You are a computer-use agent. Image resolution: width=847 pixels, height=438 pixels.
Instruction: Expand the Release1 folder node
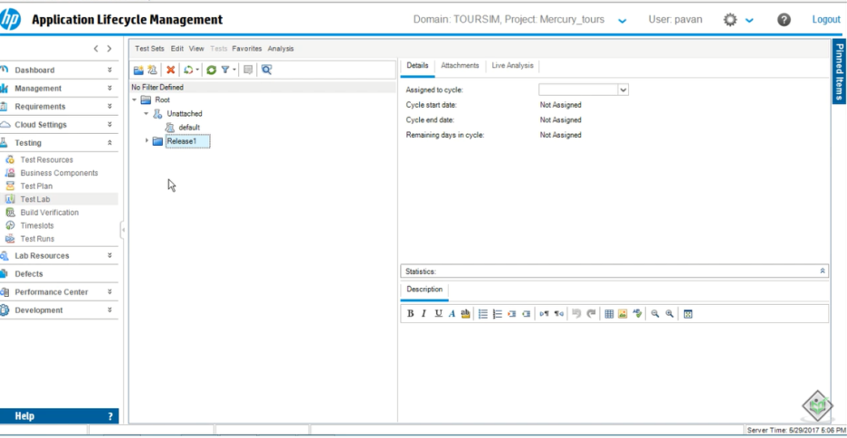coord(147,141)
